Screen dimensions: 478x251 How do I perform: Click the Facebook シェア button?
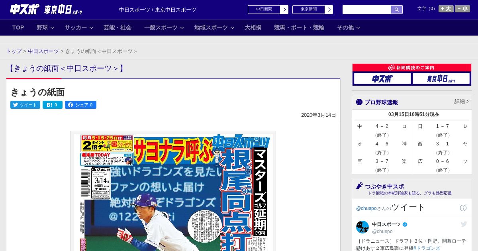click(80, 105)
